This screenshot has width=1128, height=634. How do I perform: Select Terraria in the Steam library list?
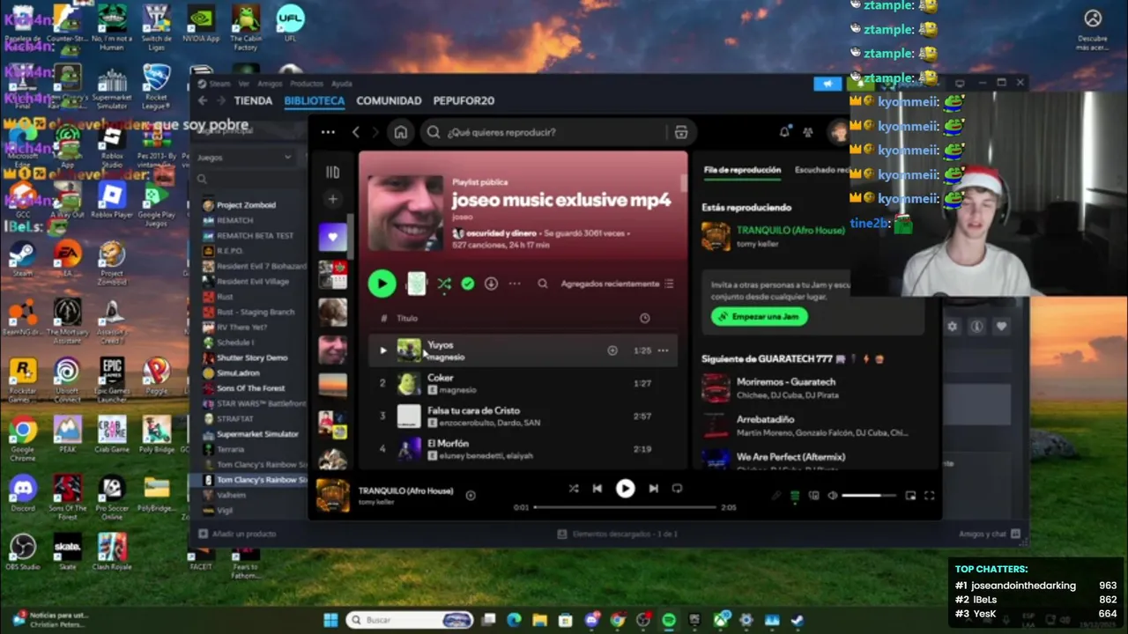coord(231,449)
